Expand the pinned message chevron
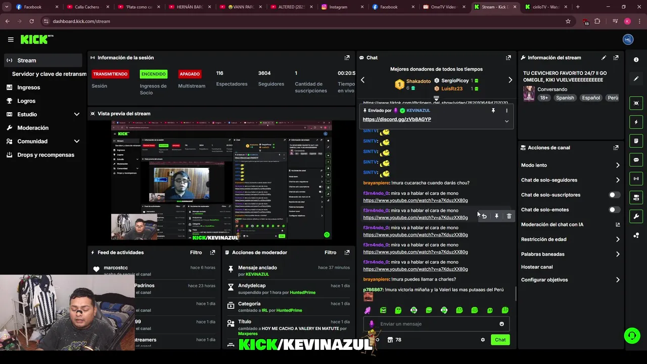Viewport: 647px width, 364px height. [506, 121]
